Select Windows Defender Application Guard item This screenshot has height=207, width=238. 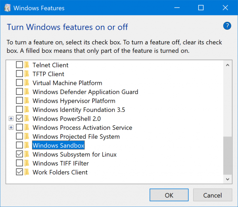click(85, 92)
